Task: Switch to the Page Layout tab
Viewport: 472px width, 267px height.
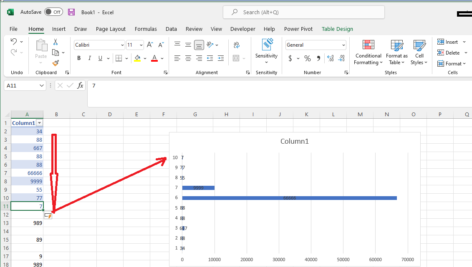Action: (111, 29)
